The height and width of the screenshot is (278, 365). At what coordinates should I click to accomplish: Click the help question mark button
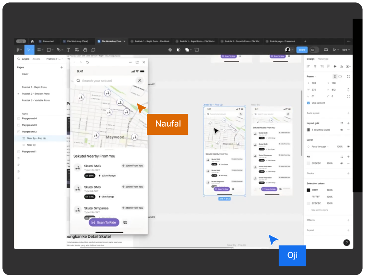(347, 243)
